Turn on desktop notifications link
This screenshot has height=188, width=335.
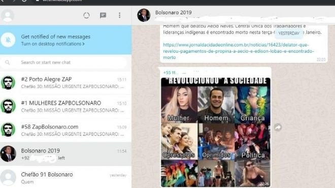tap(53, 44)
